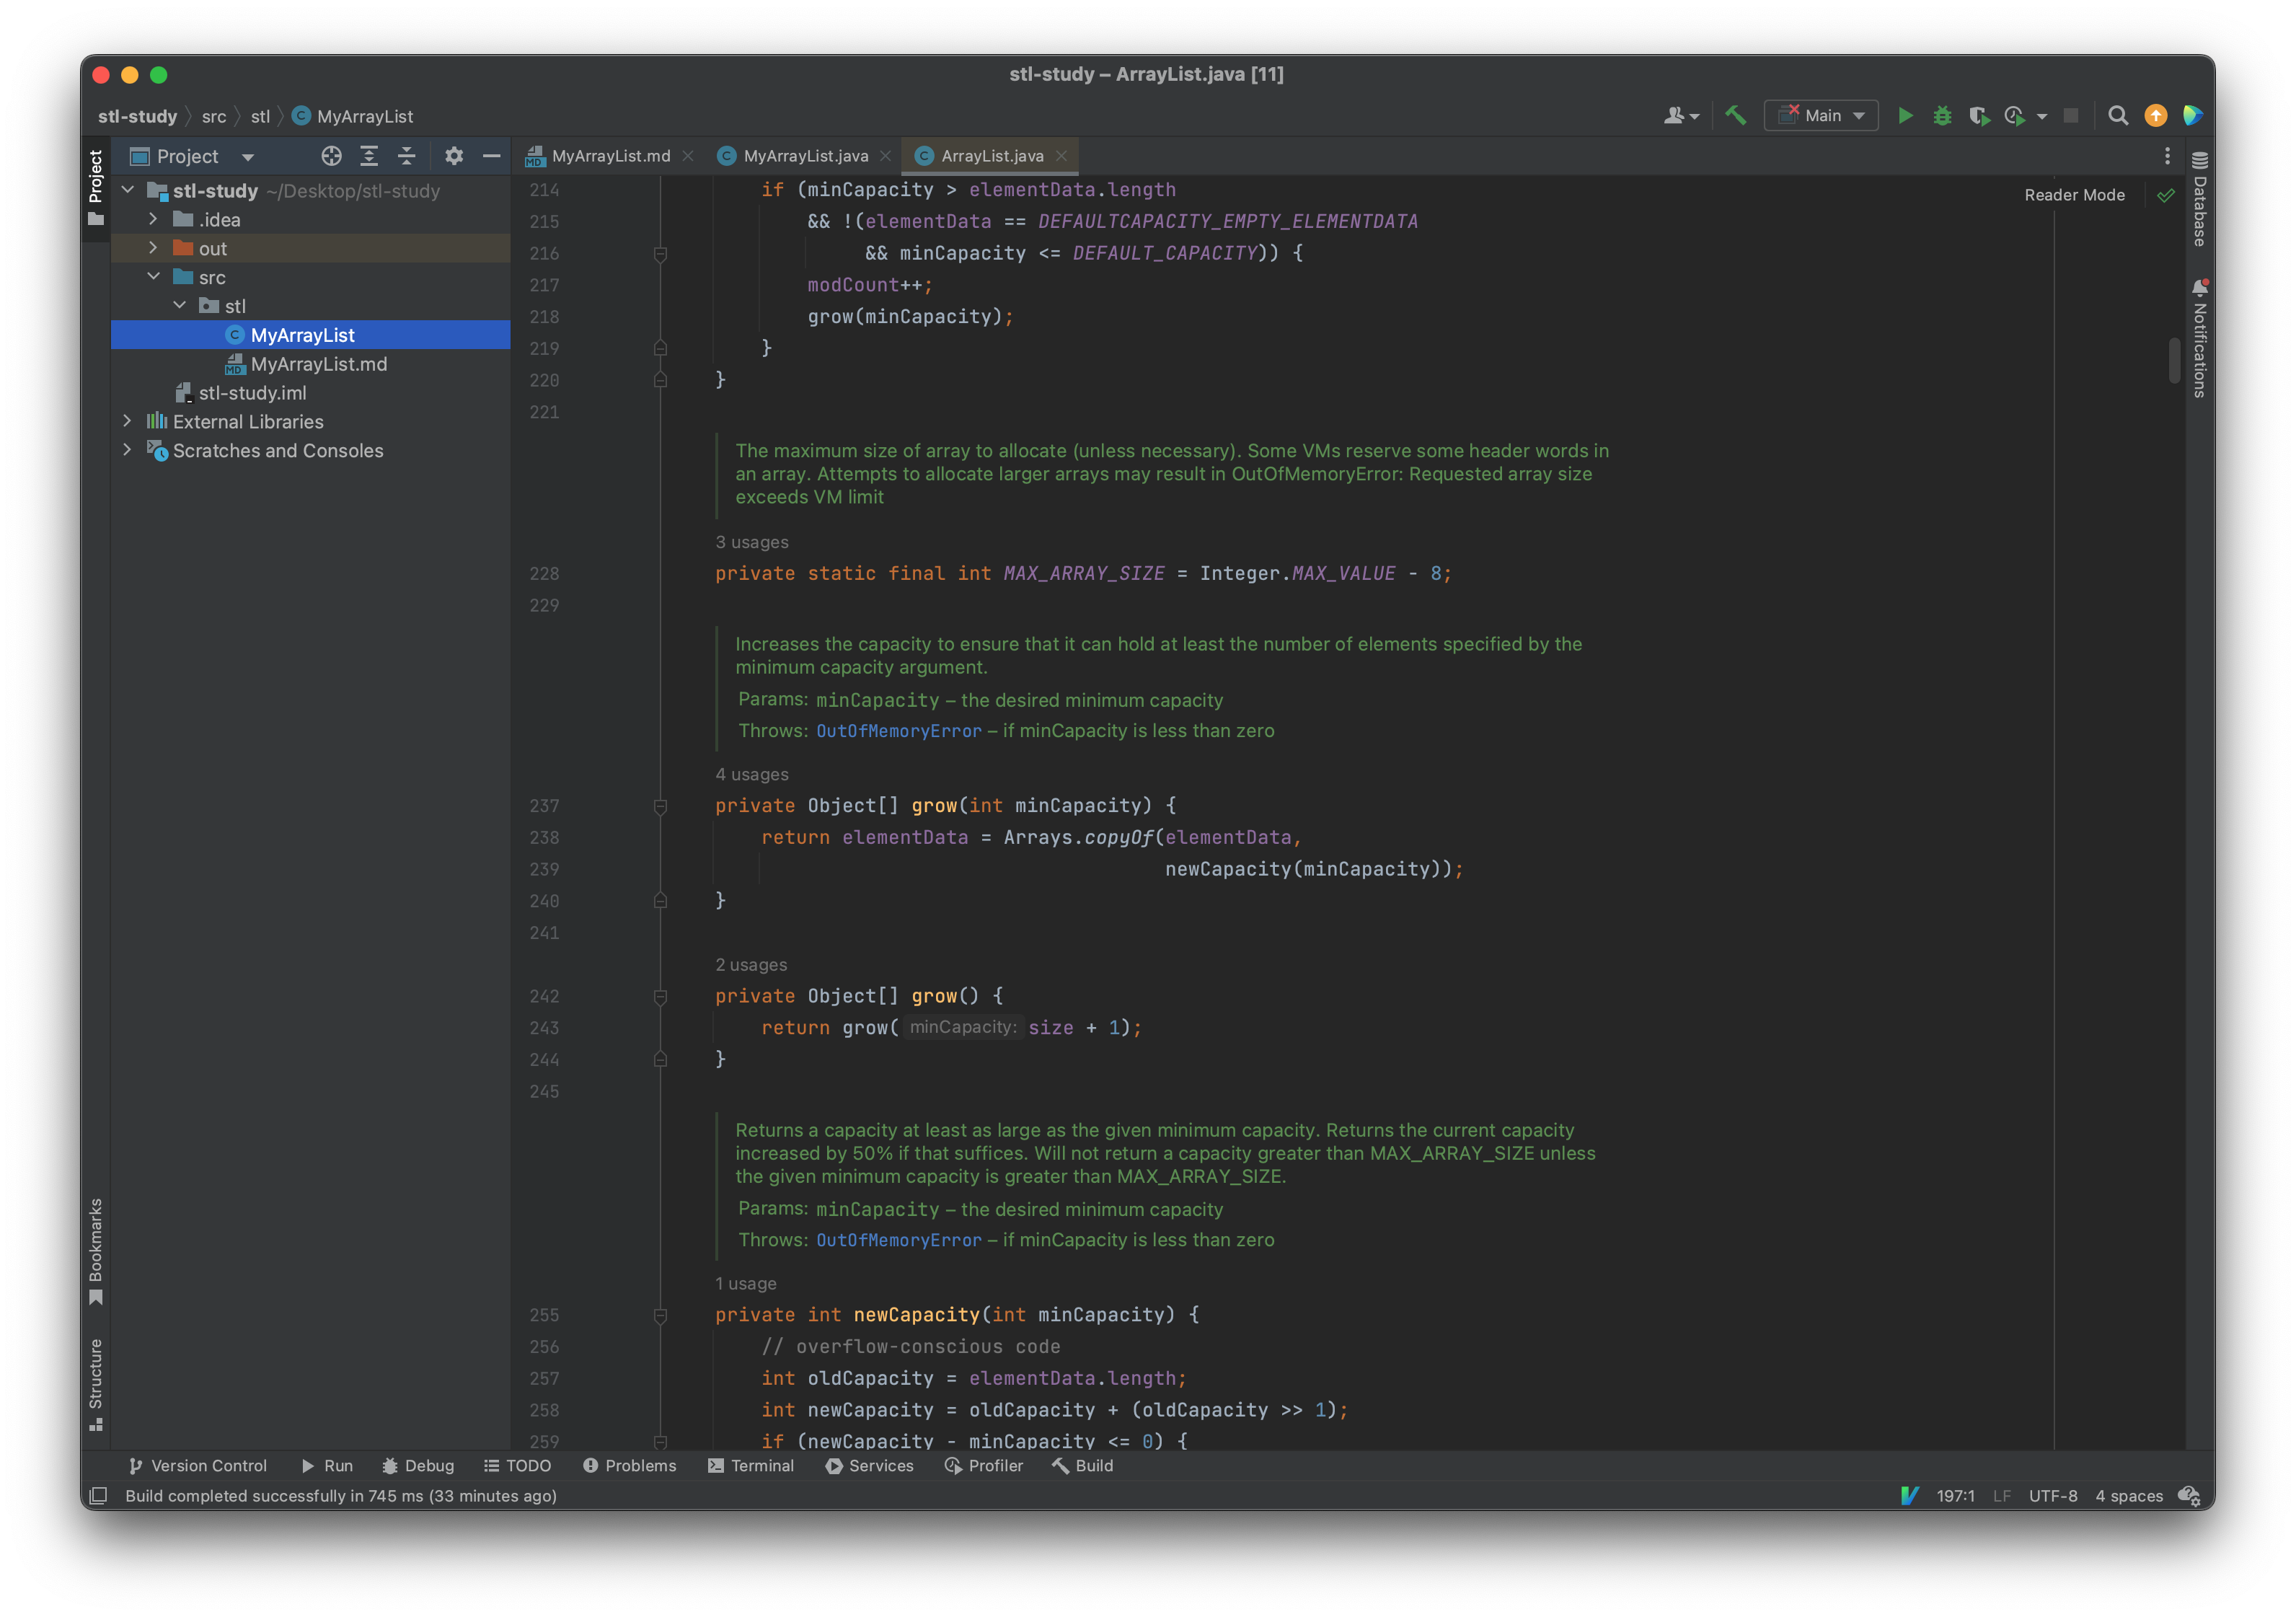Click UTF-8 encoding in status bar
2296x1617 pixels.
(x=2052, y=1496)
